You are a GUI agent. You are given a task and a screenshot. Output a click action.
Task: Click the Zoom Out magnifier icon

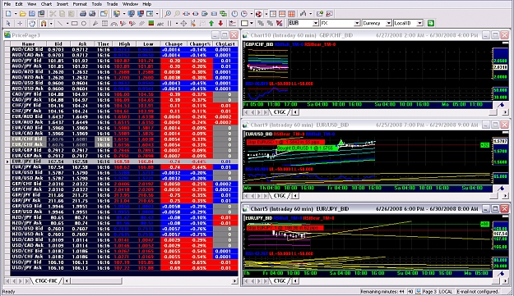[x=177, y=14]
